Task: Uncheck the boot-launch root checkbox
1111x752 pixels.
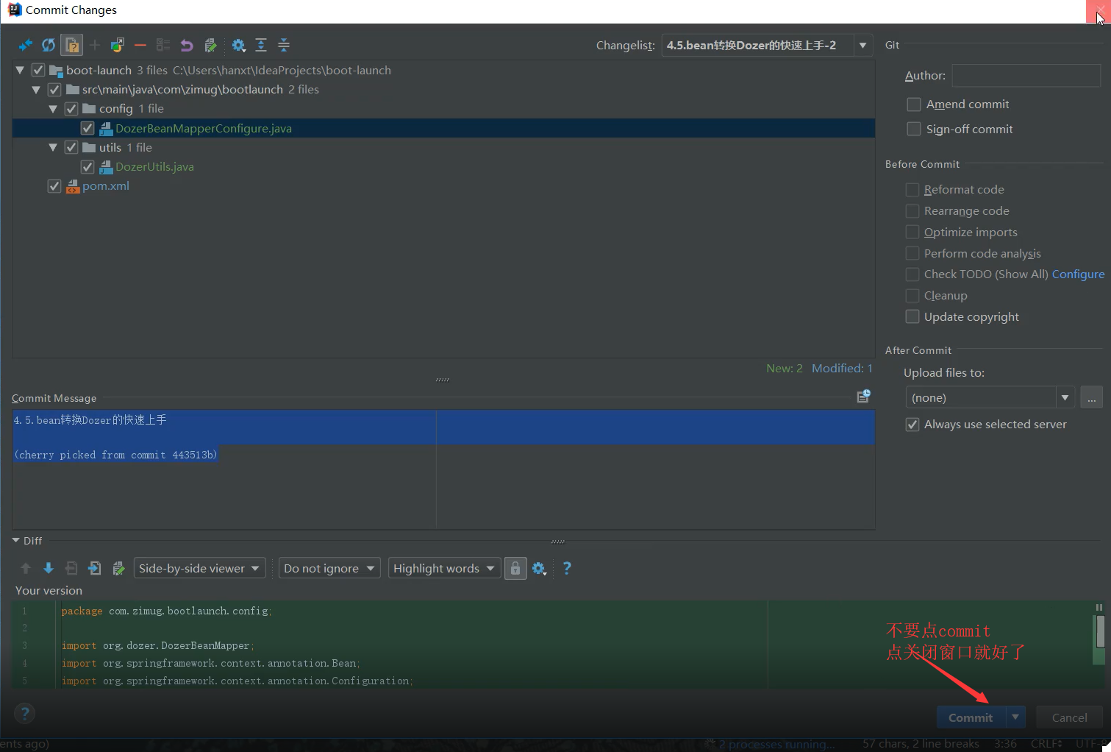Action: tap(38, 71)
